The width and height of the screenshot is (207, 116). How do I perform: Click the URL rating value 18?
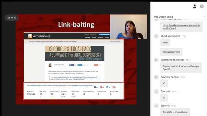coord(41,94)
